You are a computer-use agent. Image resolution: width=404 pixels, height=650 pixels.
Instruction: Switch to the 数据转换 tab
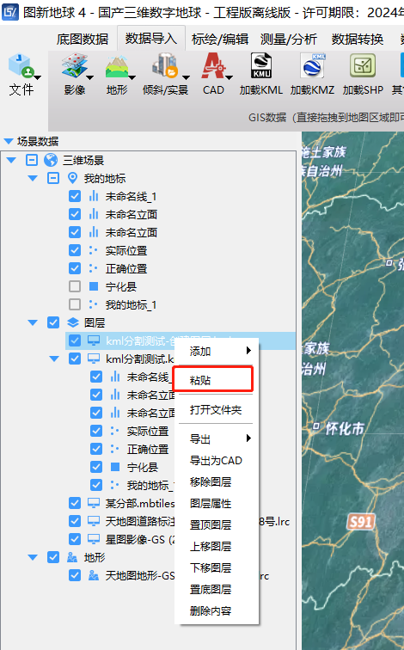coord(358,39)
